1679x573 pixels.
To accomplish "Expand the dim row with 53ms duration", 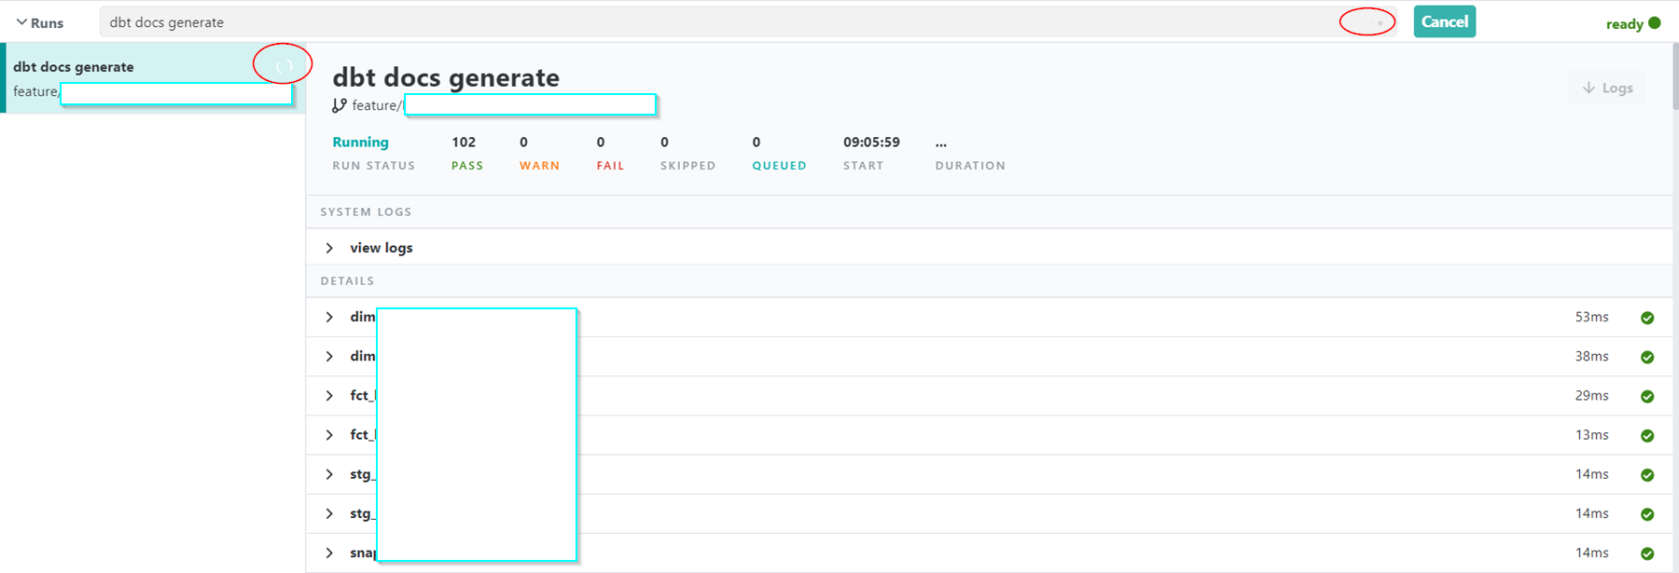I will 329,317.
